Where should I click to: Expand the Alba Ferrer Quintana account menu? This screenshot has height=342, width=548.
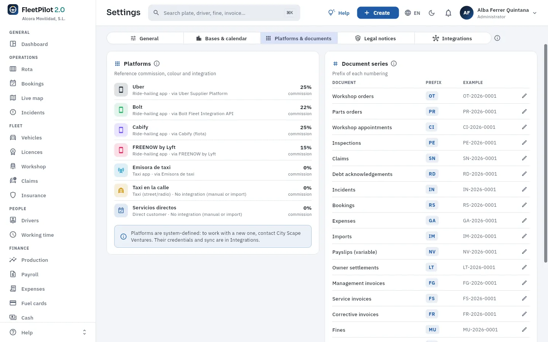499,13
